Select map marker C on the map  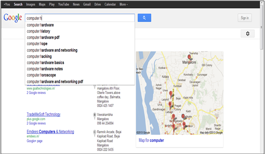click(171, 94)
